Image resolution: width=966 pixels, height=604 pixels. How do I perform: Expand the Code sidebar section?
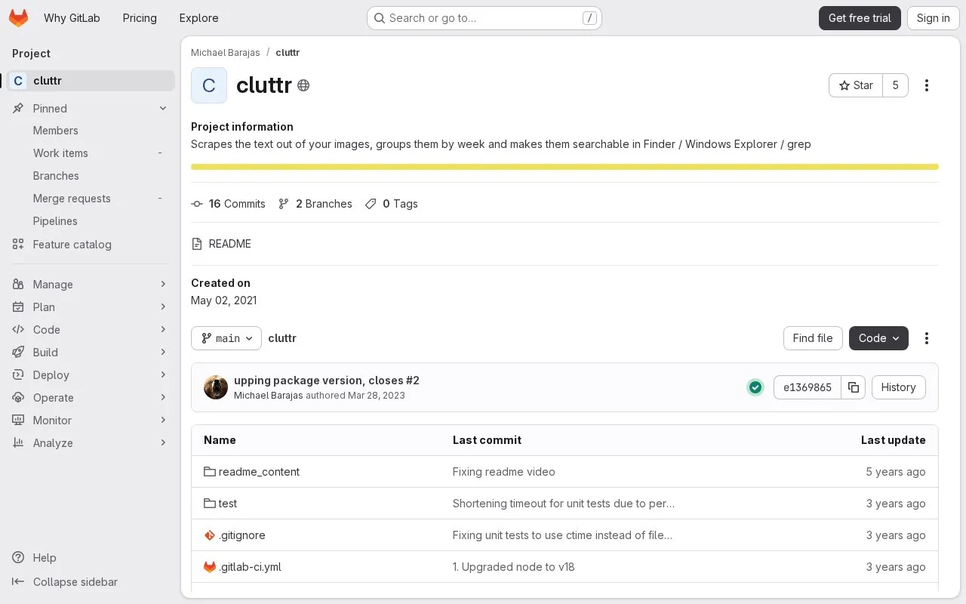(91, 330)
